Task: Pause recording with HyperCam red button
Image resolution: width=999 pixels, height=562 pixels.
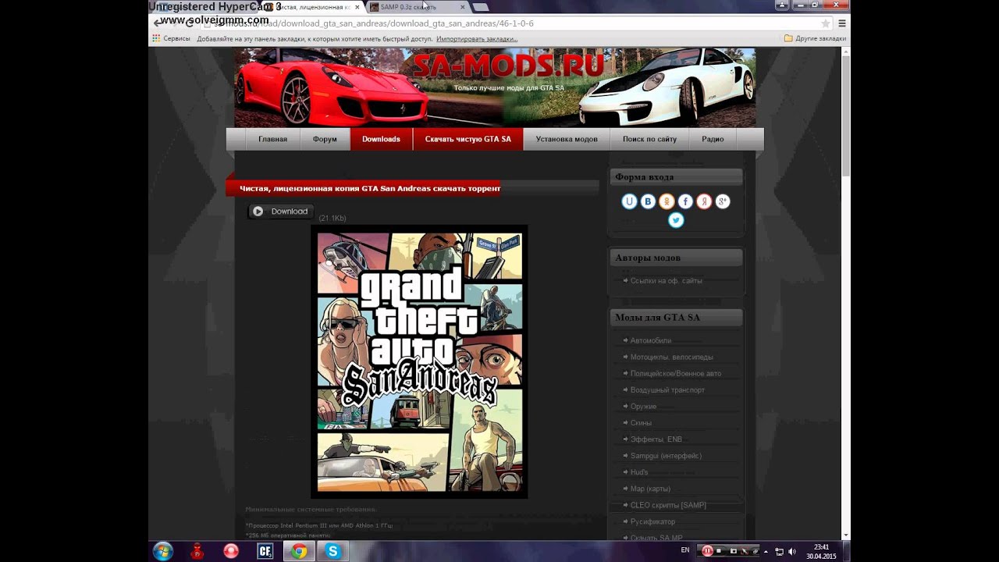Action: (x=707, y=551)
